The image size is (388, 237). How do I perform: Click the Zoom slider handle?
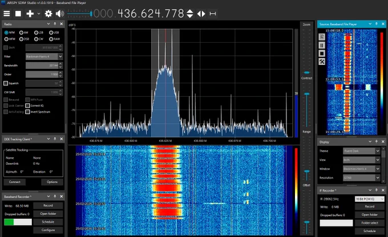[306, 72]
